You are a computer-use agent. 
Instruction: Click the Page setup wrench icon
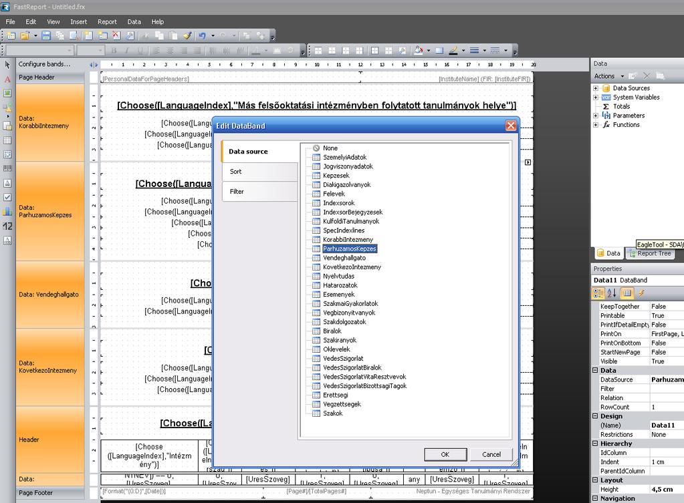(130, 36)
